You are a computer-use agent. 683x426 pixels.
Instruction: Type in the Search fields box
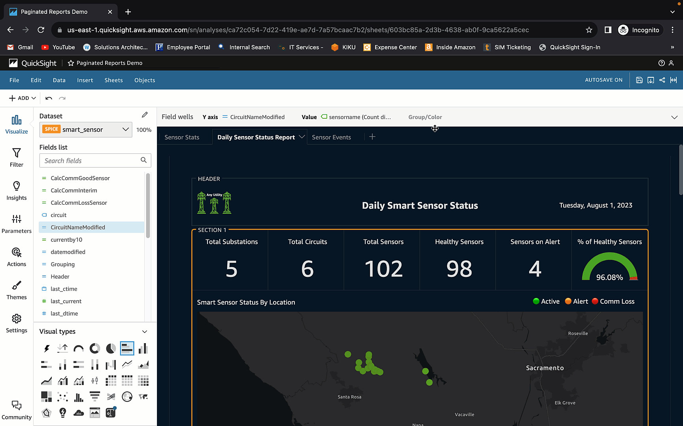(91, 161)
